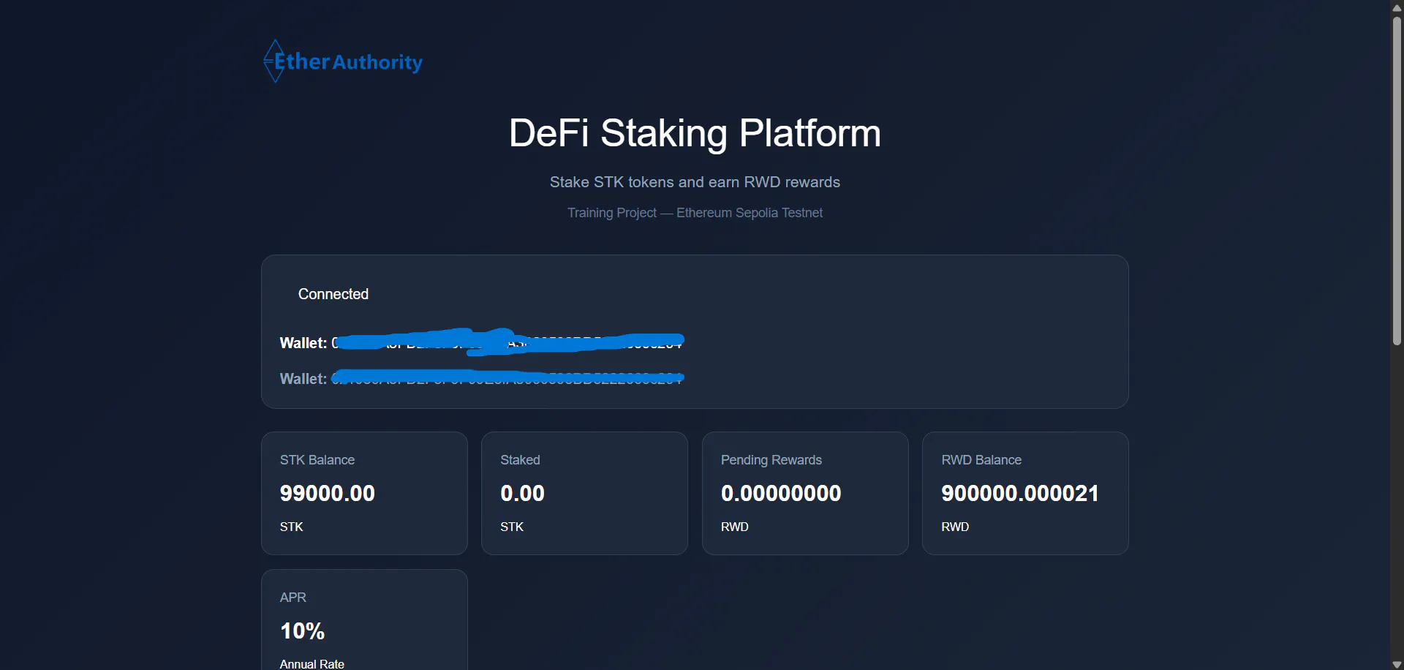Select the RWD Balance card
This screenshot has height=670, width=1404.
click(1025, 493)
